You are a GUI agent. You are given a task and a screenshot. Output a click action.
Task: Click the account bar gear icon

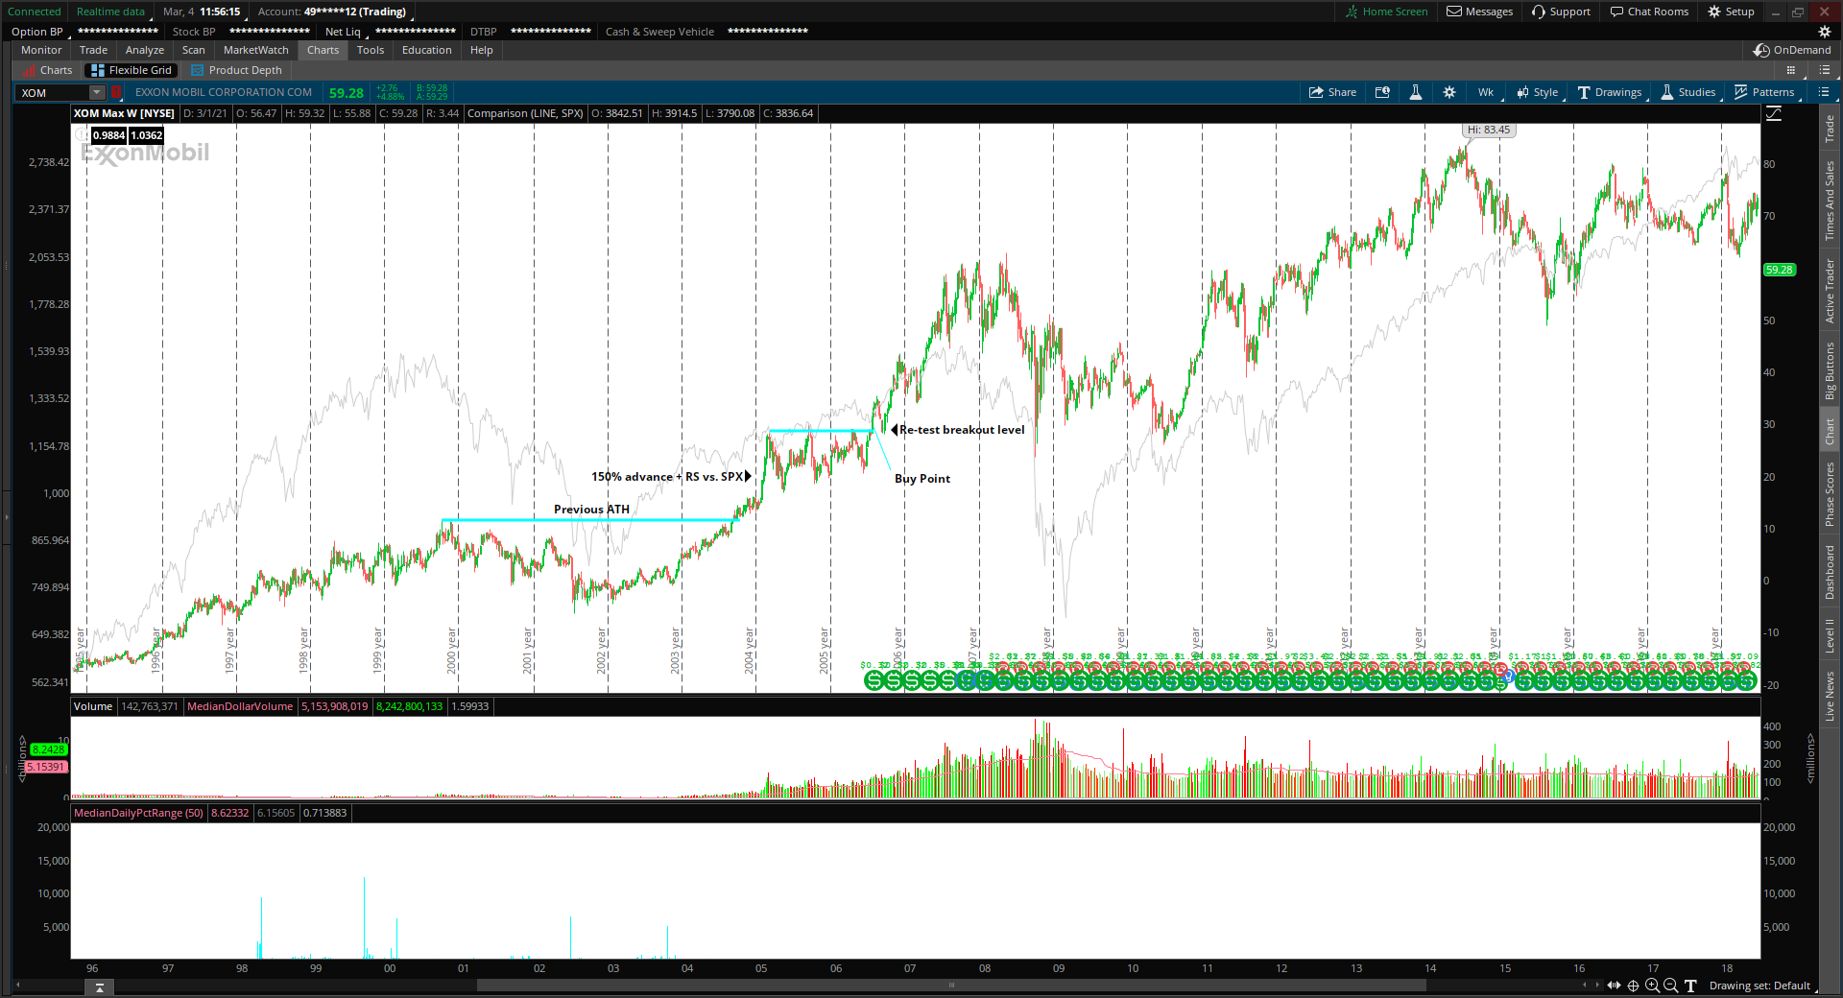click(1825, 32)
